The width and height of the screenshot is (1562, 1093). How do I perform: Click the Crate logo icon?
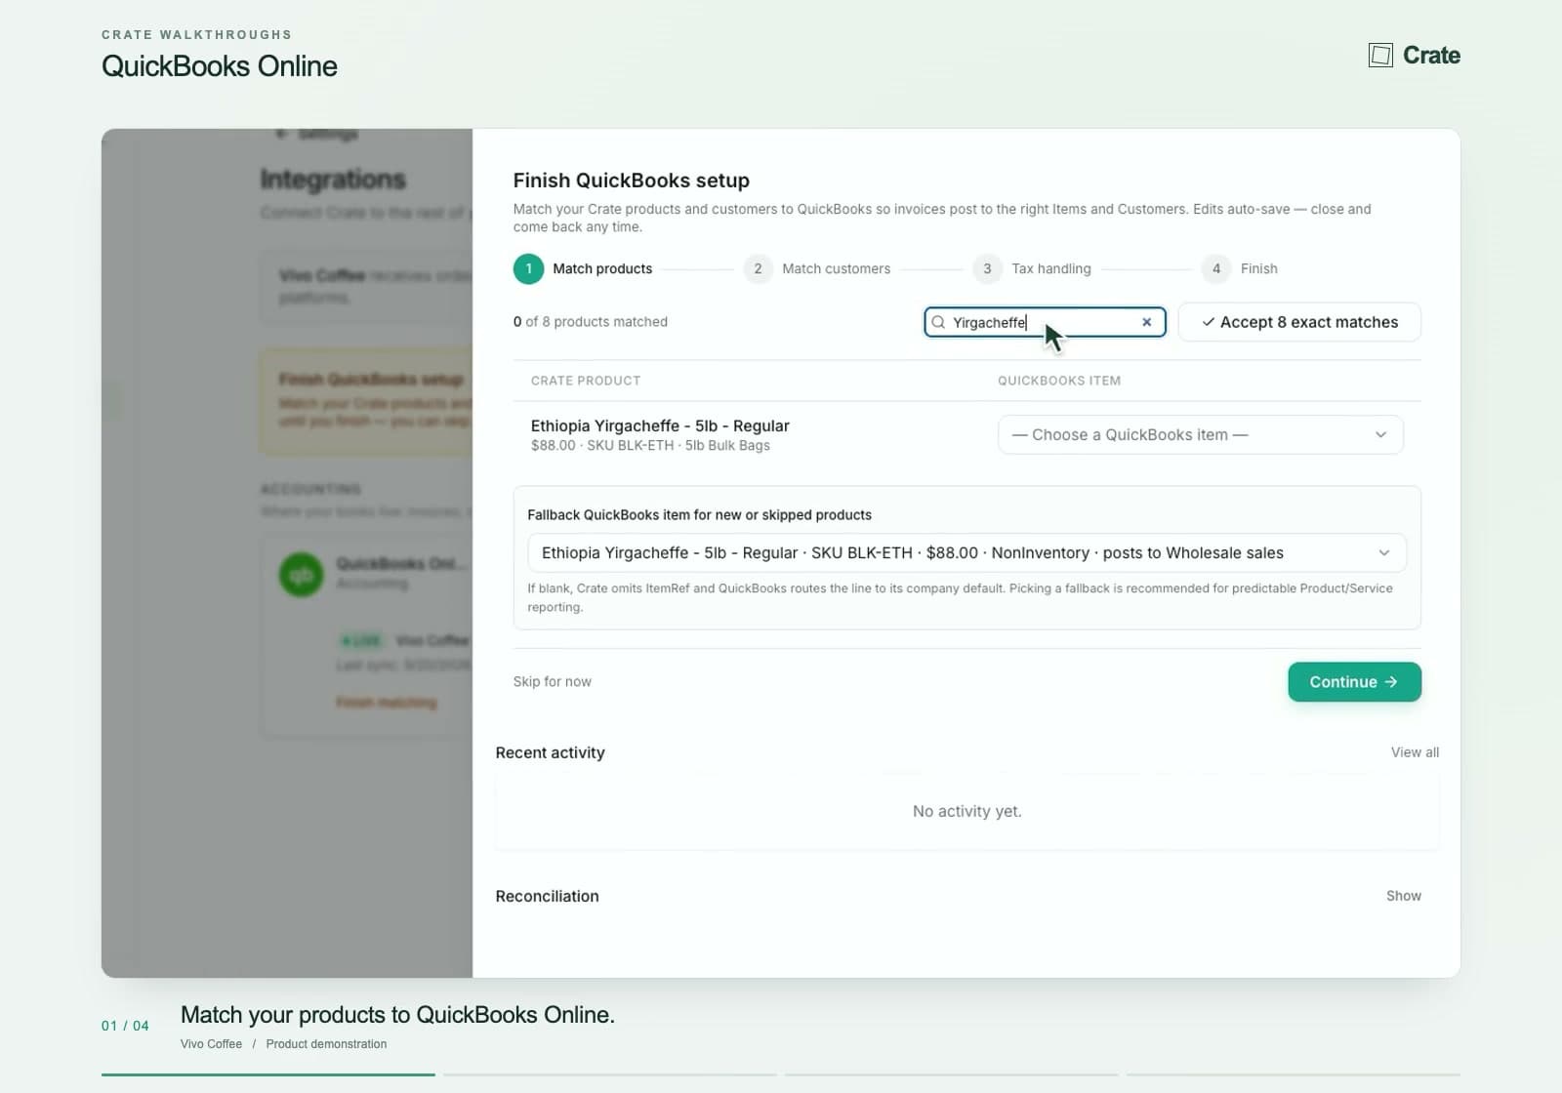(x=1380, y=56)
